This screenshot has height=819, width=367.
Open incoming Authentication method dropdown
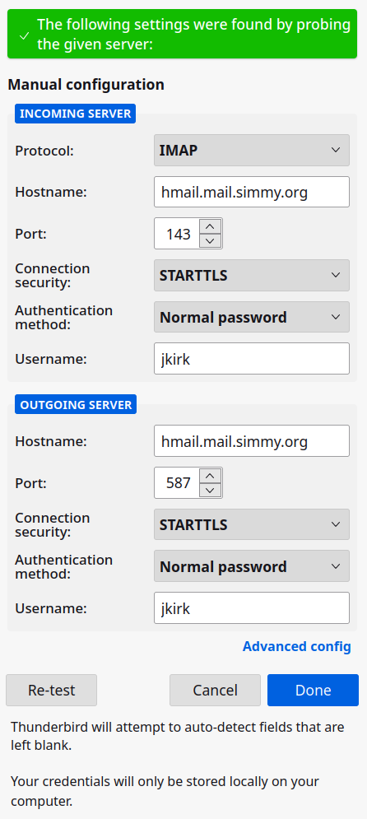[252, 317]
